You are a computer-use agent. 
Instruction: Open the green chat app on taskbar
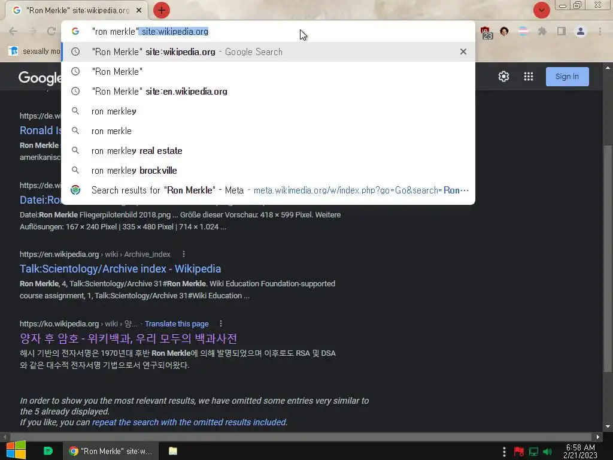(x=48, y=451)
